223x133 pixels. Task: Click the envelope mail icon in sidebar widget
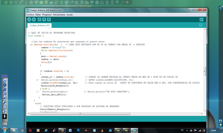coord(5,107)
